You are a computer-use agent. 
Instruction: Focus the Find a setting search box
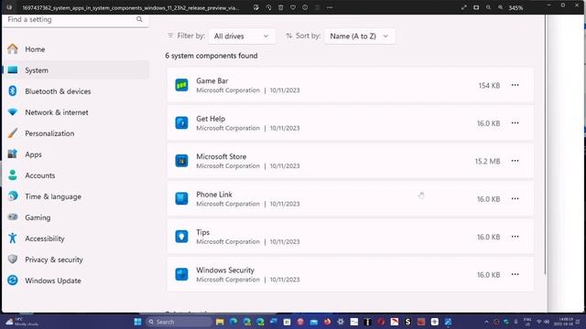(75, 20)
